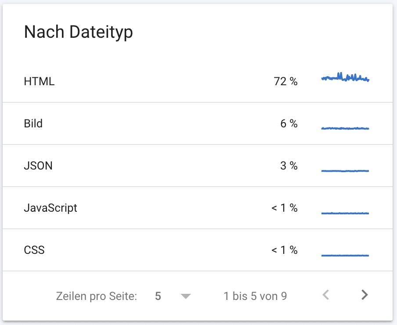397x325 pixels.
Task: Select the Bild file type row
Action: [x=33, y=123]
